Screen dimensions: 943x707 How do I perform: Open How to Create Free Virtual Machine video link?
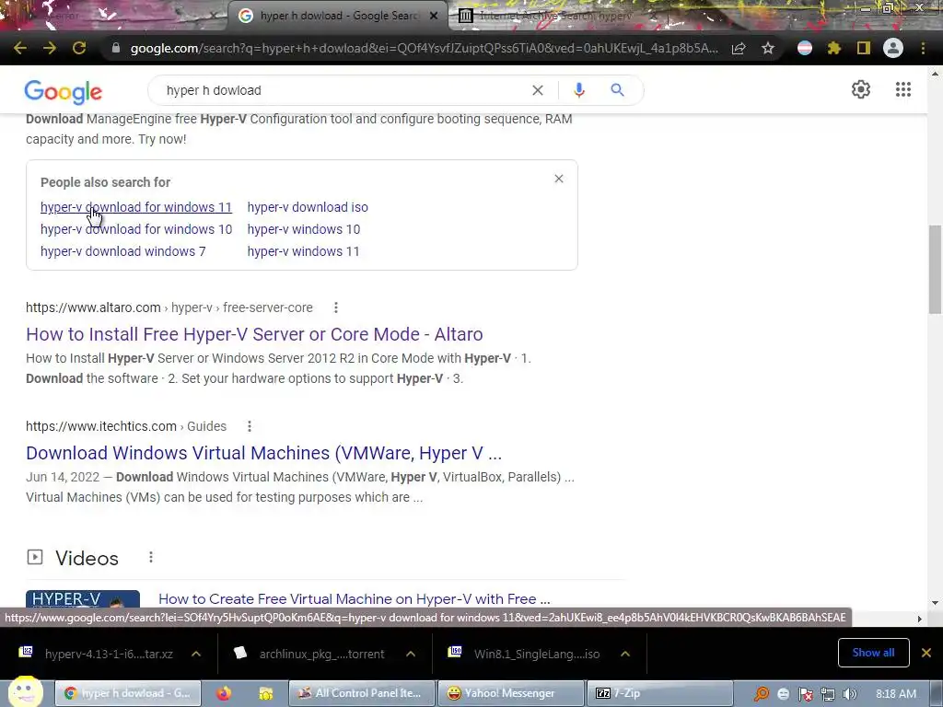[x=355, y=599]
